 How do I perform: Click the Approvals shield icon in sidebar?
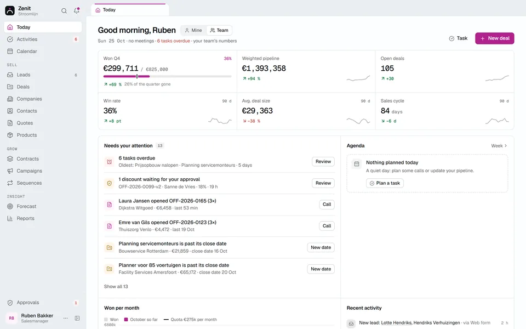click(x=10, y=303)
